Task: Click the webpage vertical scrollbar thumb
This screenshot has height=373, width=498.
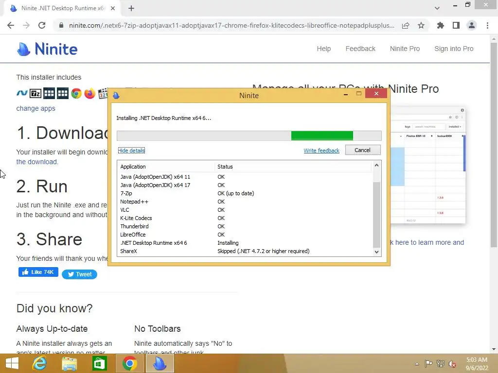Action: pyautogui.click(x=494, y=145)
